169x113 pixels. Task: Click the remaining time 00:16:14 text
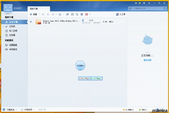point(86,23)
